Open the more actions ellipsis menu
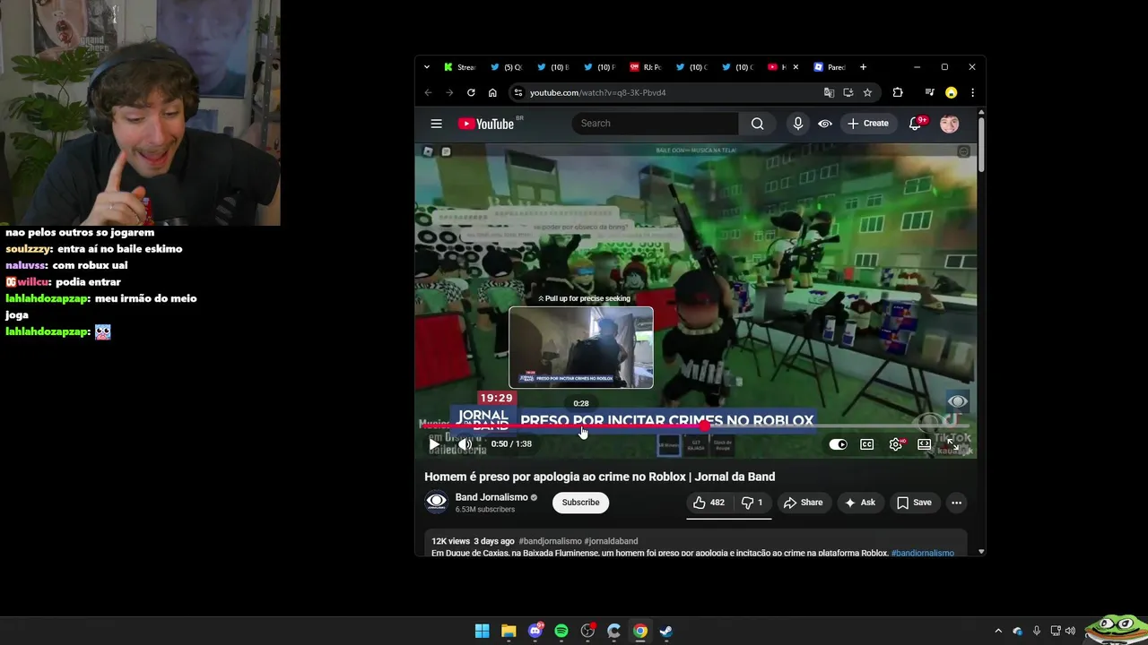The image size is (1148, 645). pos(956,503)
